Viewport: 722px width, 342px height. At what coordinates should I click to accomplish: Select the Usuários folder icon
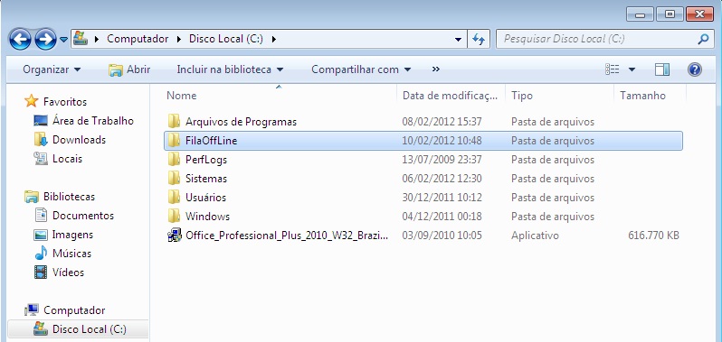(174, 198)
